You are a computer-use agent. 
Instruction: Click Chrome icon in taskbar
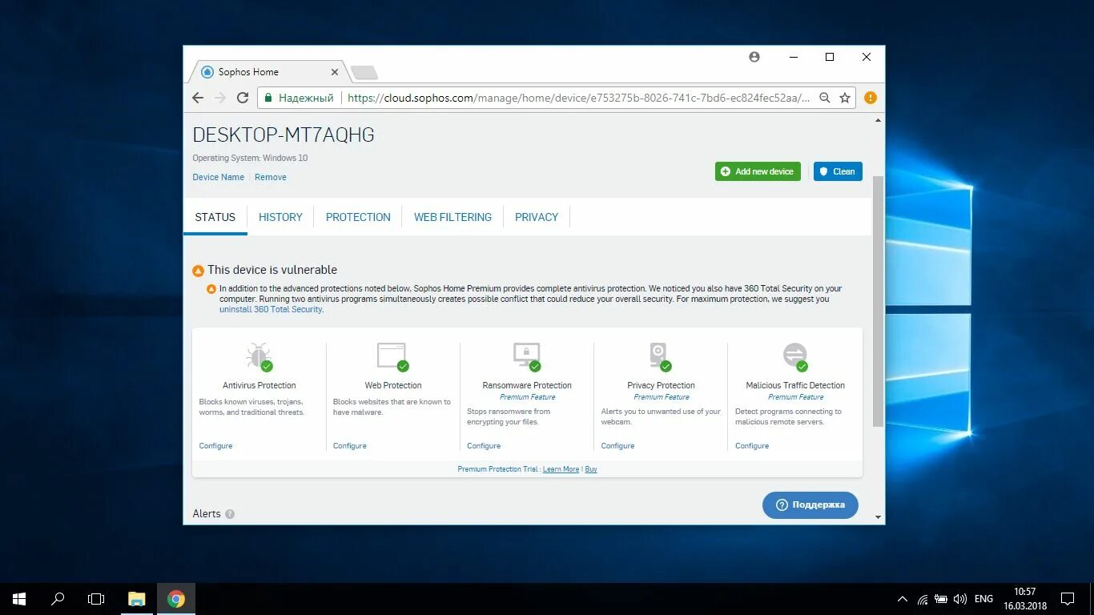point(176,599)
